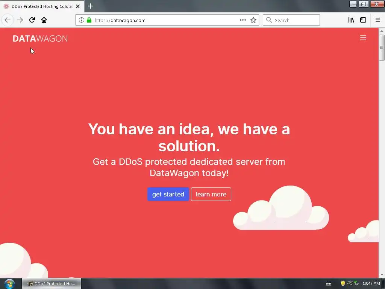Click the network connection tray icon
Image resolution: width=385 pixels, height=289 pixels.
point(350,283)
